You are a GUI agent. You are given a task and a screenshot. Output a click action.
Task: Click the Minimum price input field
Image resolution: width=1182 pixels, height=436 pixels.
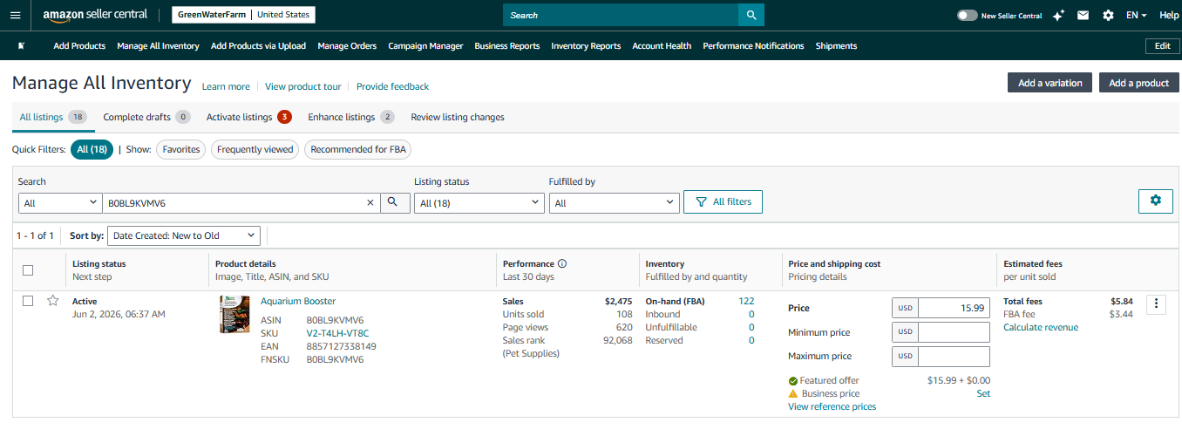click(x=954, y=332)
